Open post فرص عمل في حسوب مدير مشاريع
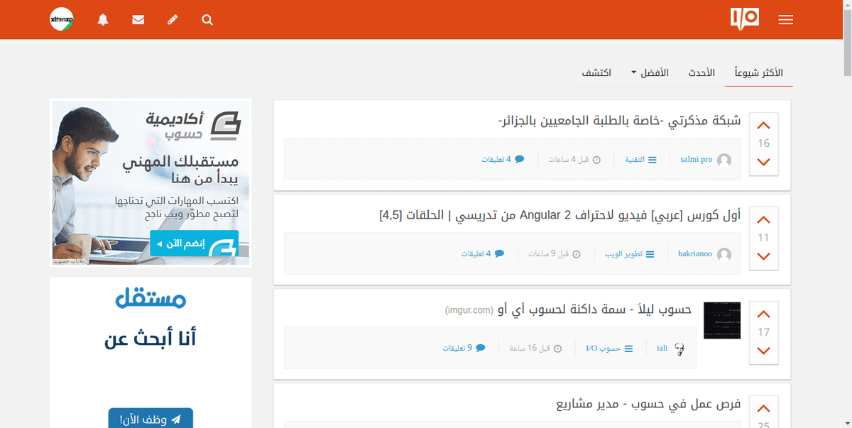The width and height of the screenshot is (852, 428). click(648, 404)
